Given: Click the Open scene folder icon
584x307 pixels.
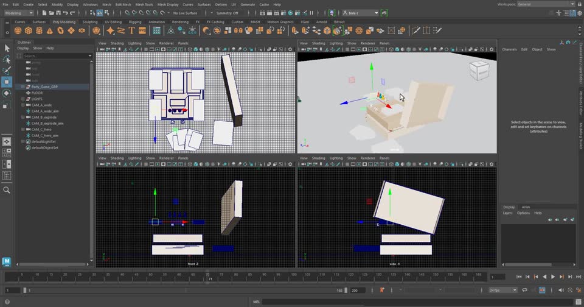Looking at the screenshot, I should (51, 13).
